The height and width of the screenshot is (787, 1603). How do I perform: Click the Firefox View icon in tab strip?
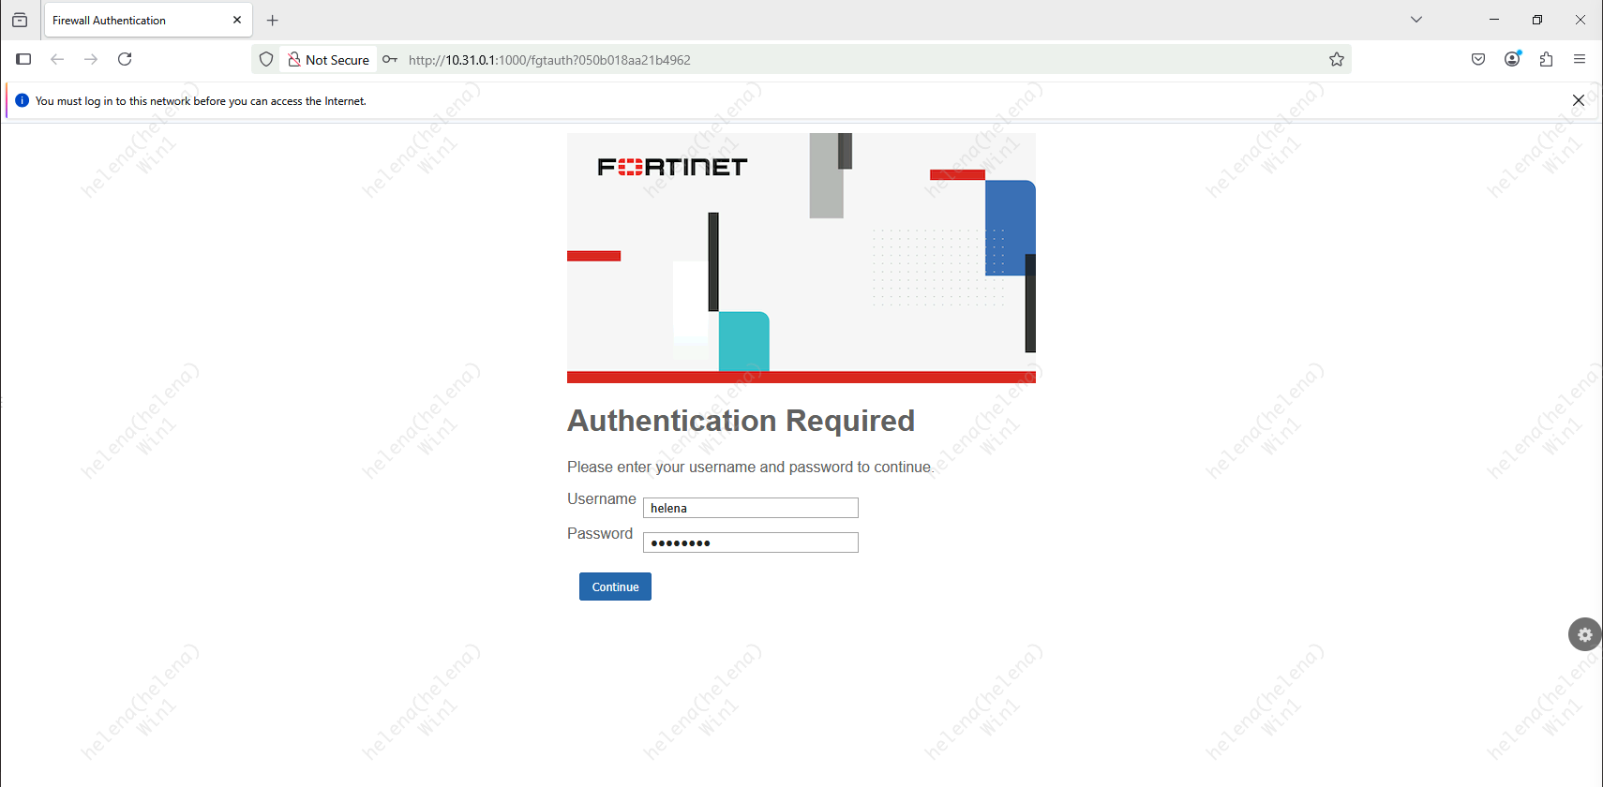point(20,20)
